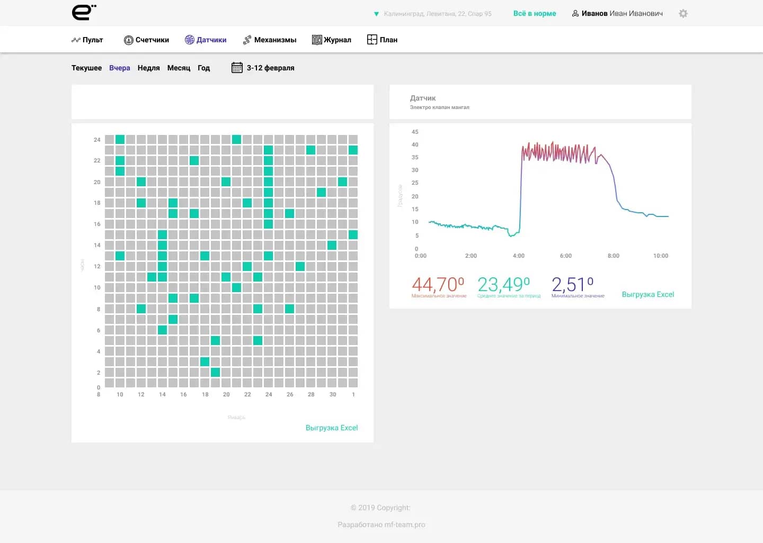Open the calendar date picker icon
Image resolution: width=763 pixels, height=543 pixels.
coord(237,68)
